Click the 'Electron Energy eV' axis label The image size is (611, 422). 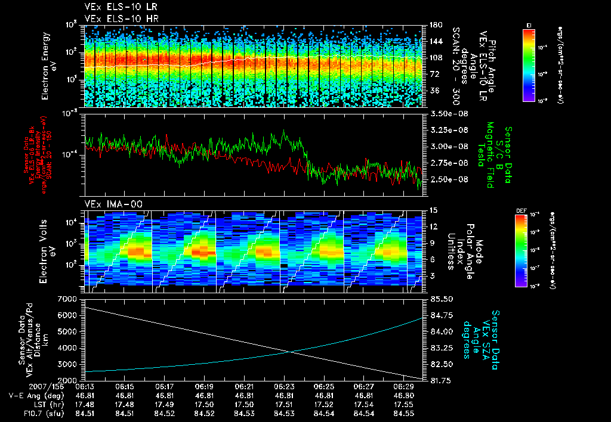pos(49,66)
